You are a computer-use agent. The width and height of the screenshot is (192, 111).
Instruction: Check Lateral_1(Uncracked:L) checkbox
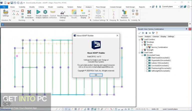[147, 63]
